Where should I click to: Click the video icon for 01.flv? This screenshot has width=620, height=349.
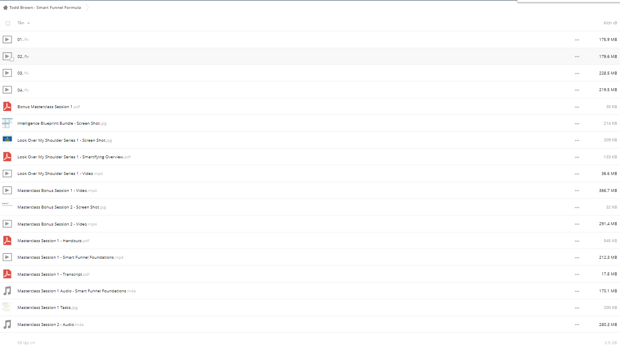(7, 39)
